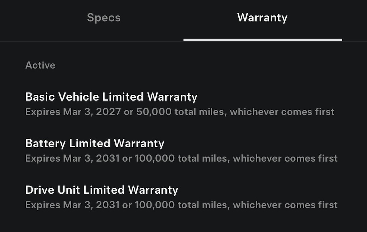Open Drive Unit Limited Warranty entry
Screen dimensions: 367x232
[101, 190]
